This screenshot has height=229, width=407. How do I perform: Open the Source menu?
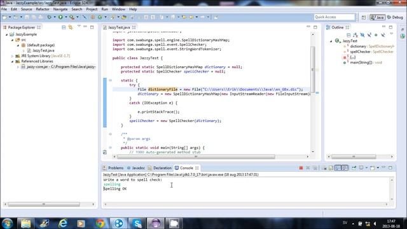click(27, 9)
